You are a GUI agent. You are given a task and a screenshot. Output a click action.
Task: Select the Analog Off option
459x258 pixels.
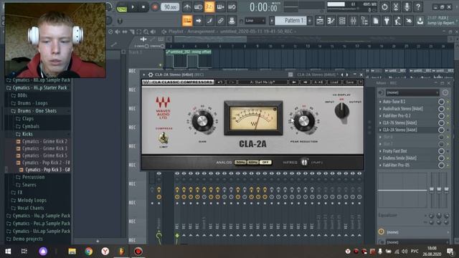click(x=266, y=163)
